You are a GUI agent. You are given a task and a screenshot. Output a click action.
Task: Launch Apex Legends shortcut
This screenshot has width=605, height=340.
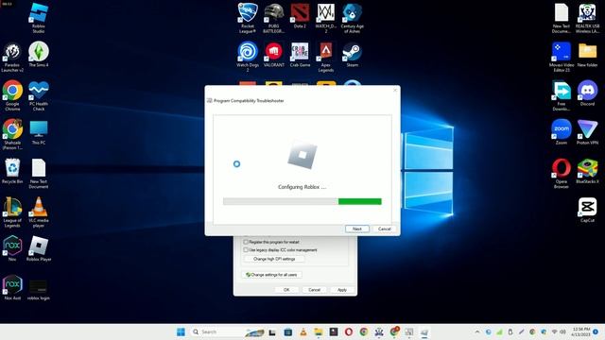tap(326, 57)
